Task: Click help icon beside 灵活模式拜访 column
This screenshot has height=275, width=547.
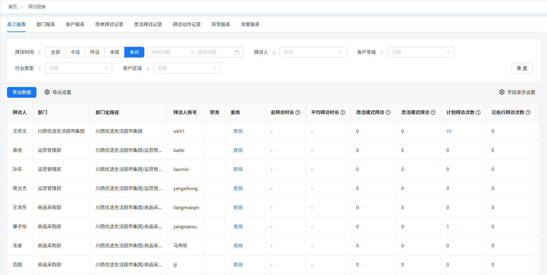Action: tap(433, 112)
